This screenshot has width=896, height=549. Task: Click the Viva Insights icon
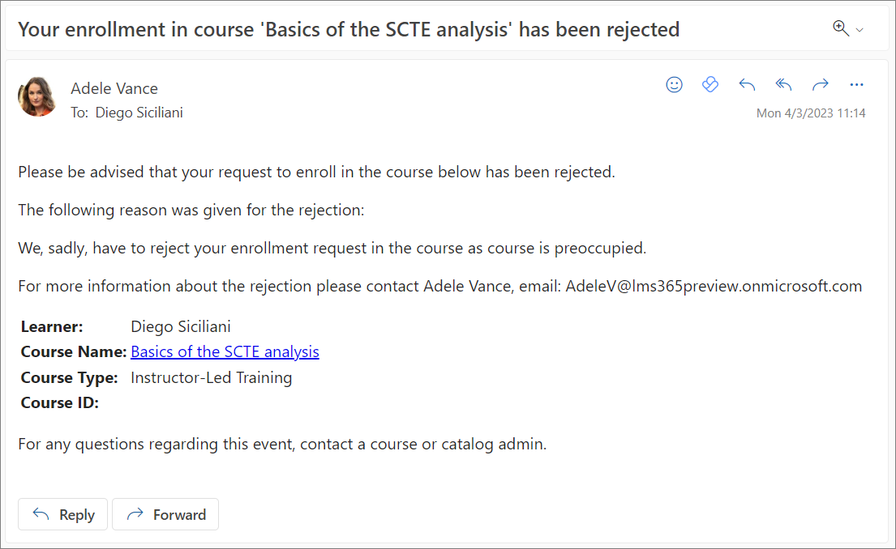click(x=710, y=85)
